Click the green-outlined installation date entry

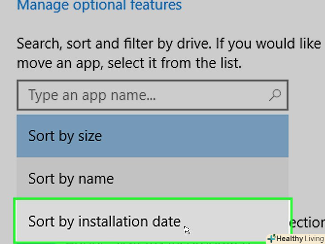click(x=104, y=221)
